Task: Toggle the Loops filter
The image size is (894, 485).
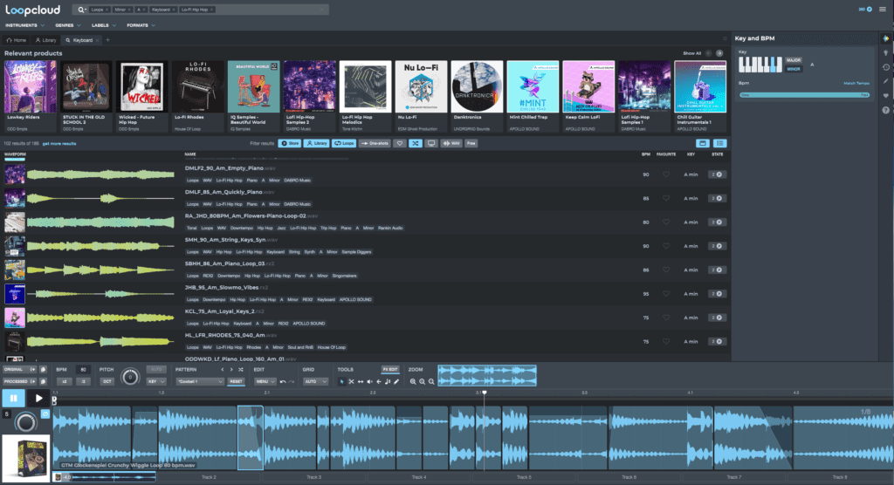Action: (344, 144)
